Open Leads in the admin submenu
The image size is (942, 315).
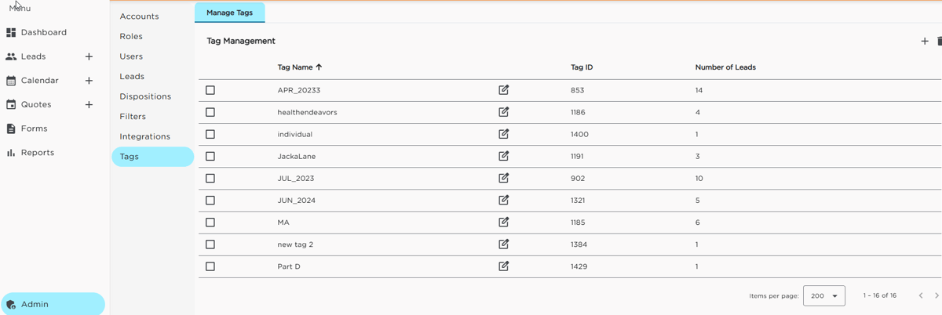(x=132, y=76)
